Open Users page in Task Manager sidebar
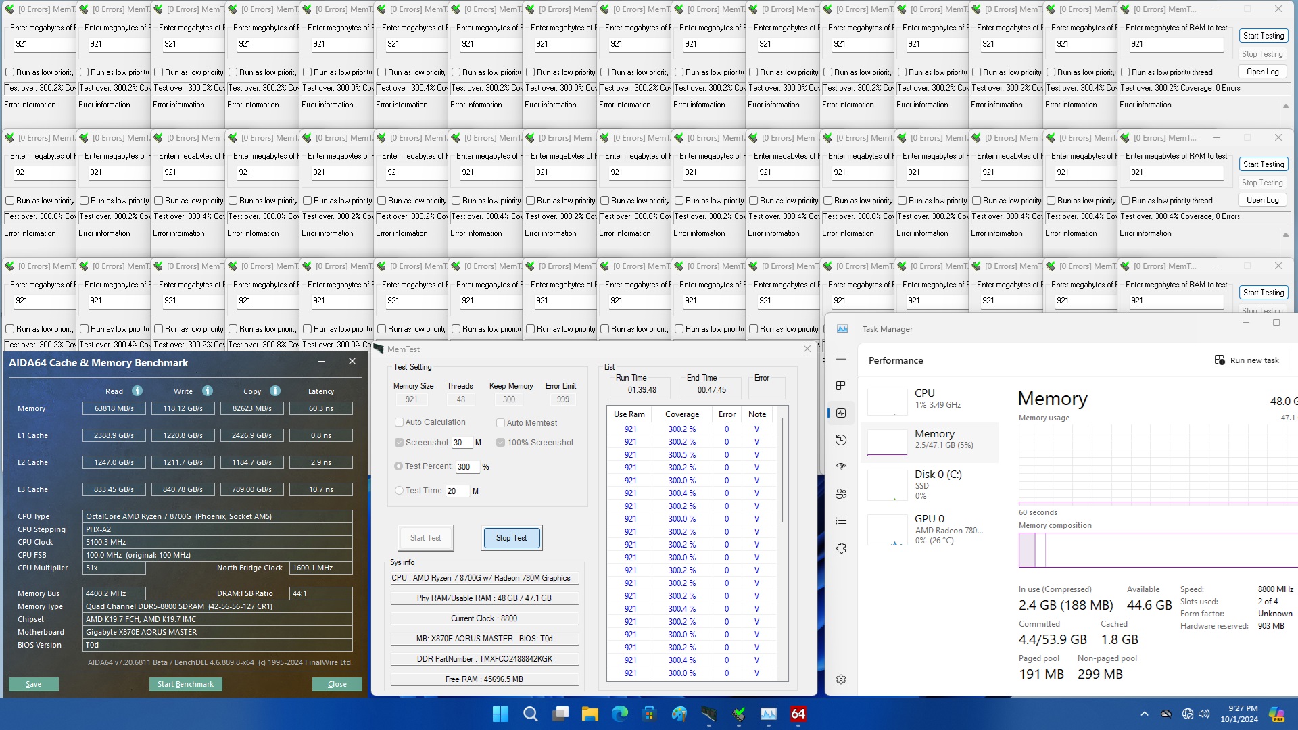 tap(841, 494)
